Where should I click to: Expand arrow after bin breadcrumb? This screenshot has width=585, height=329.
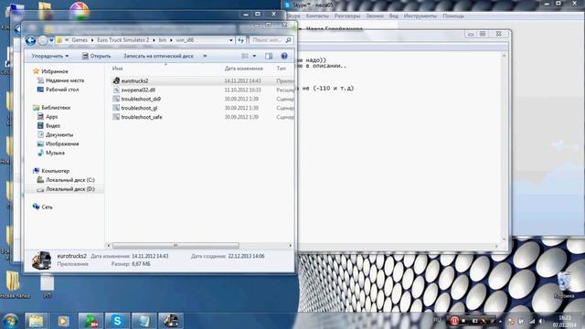coord(171,40)
